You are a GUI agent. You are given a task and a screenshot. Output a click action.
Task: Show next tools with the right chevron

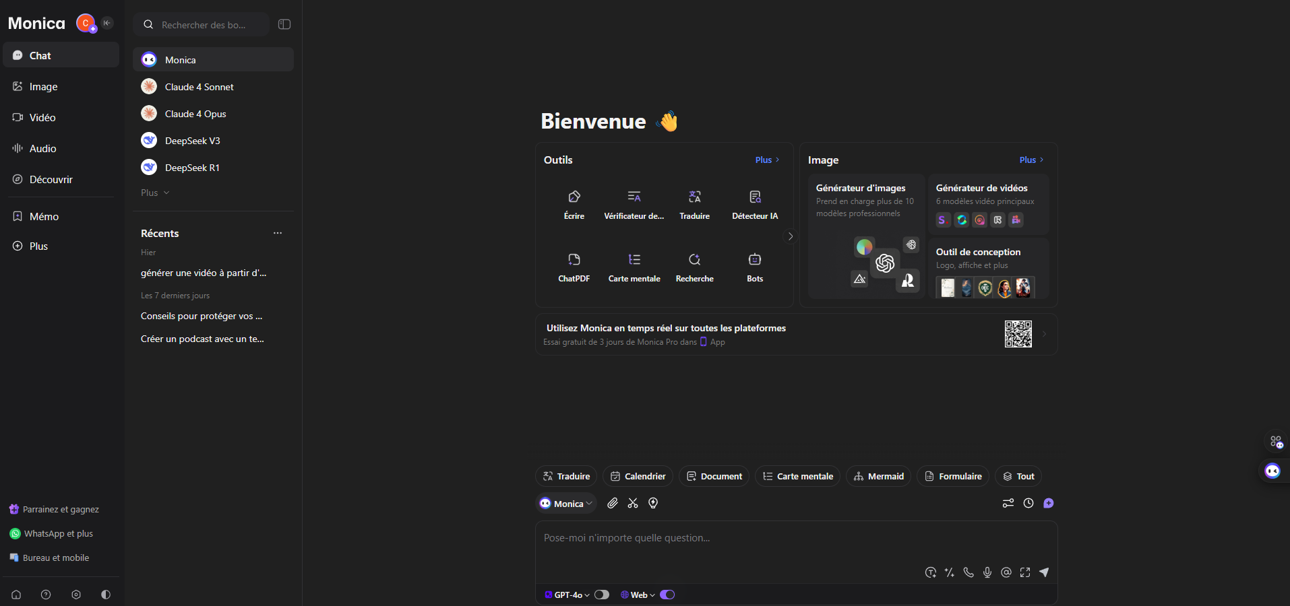coord(791,236)
